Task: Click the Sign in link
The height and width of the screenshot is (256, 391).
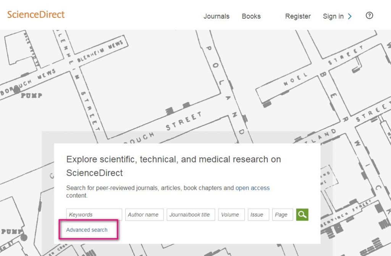Action: click(x=333, y=16)
